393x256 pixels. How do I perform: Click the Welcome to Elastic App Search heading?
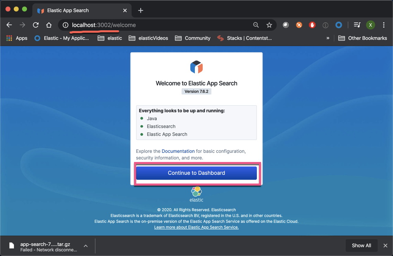pyautogui.click(x=196, y=83)
